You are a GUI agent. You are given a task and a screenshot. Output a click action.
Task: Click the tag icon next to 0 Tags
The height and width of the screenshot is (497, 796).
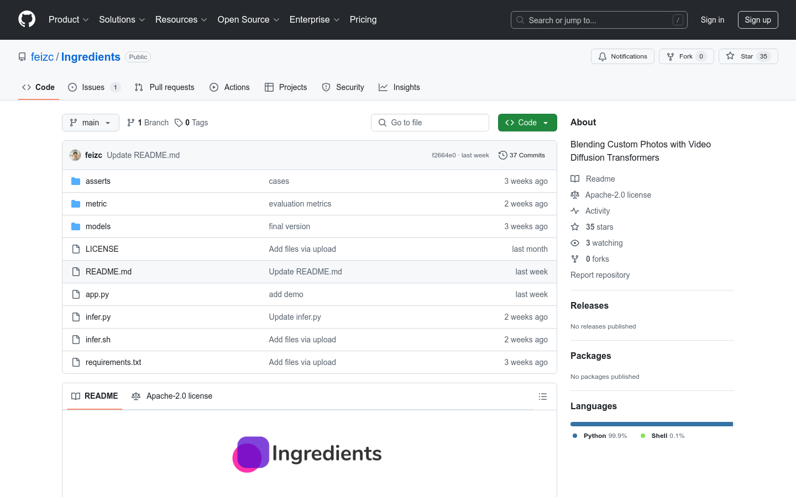point(179,123)
